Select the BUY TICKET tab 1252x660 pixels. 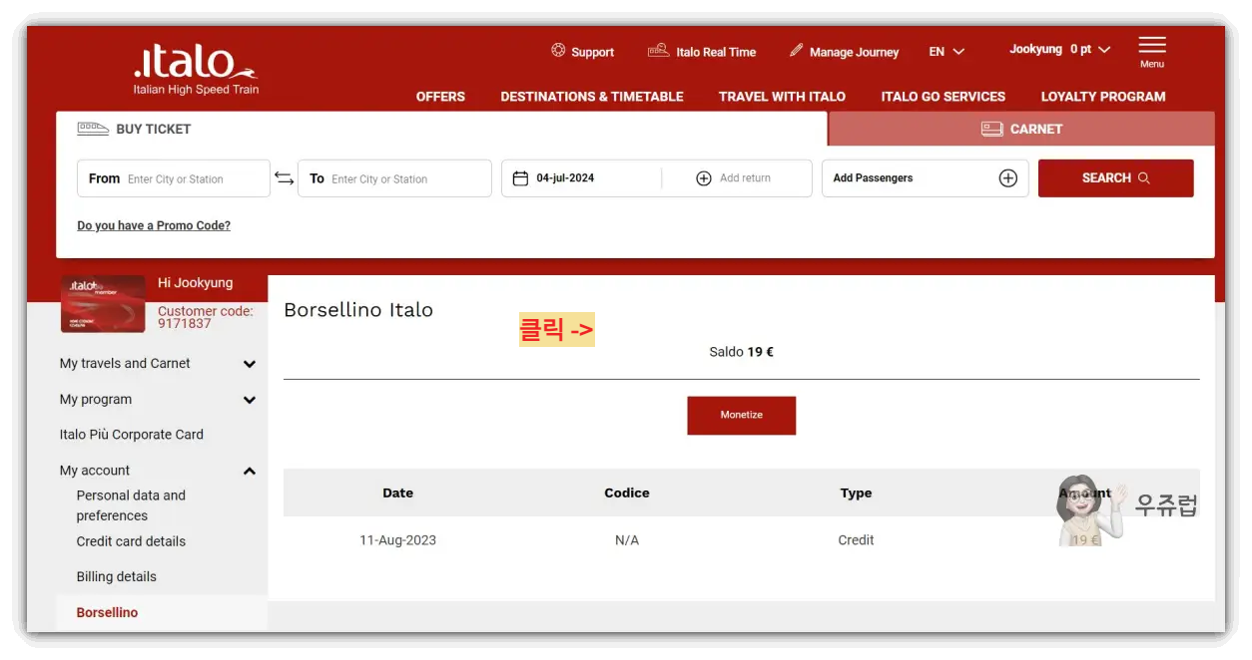[x=442, y=129]
